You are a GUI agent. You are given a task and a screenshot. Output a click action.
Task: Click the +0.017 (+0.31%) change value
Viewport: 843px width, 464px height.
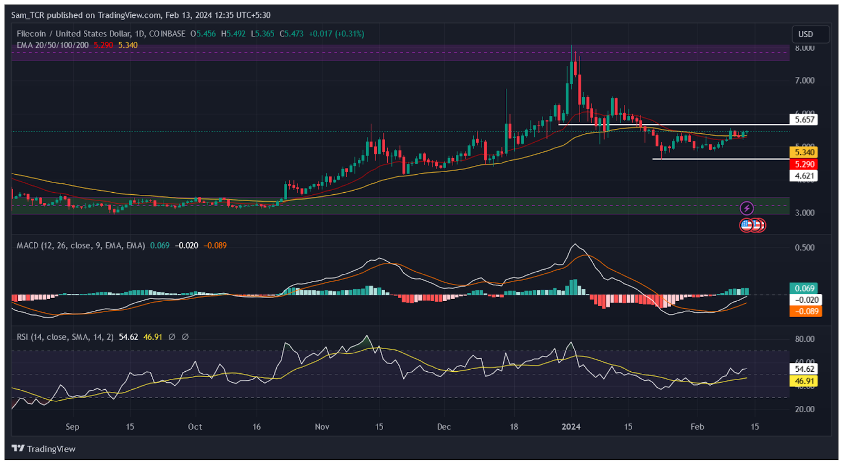(336, 34)
